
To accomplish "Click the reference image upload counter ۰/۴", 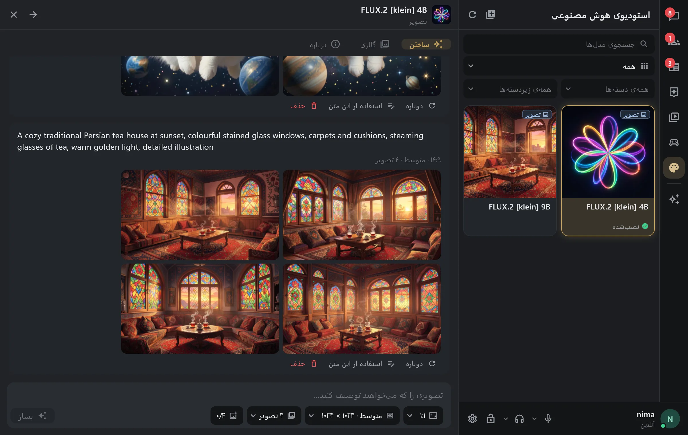I will [x=227, y=415].
